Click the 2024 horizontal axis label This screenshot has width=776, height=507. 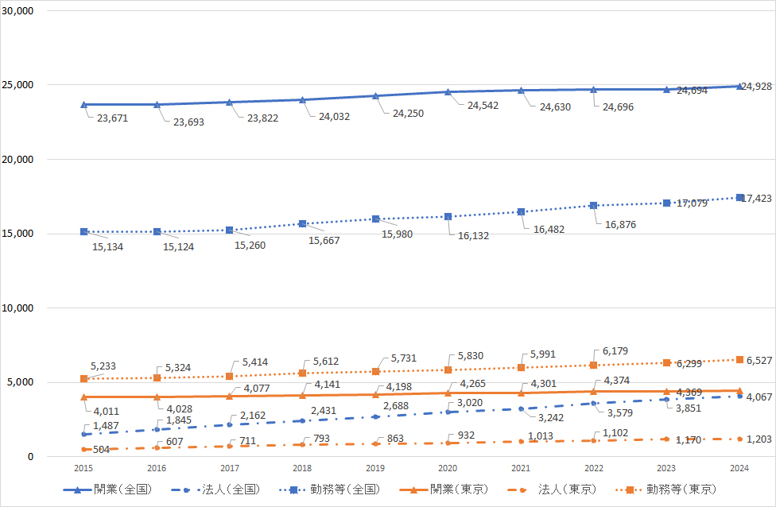point(739,469)
